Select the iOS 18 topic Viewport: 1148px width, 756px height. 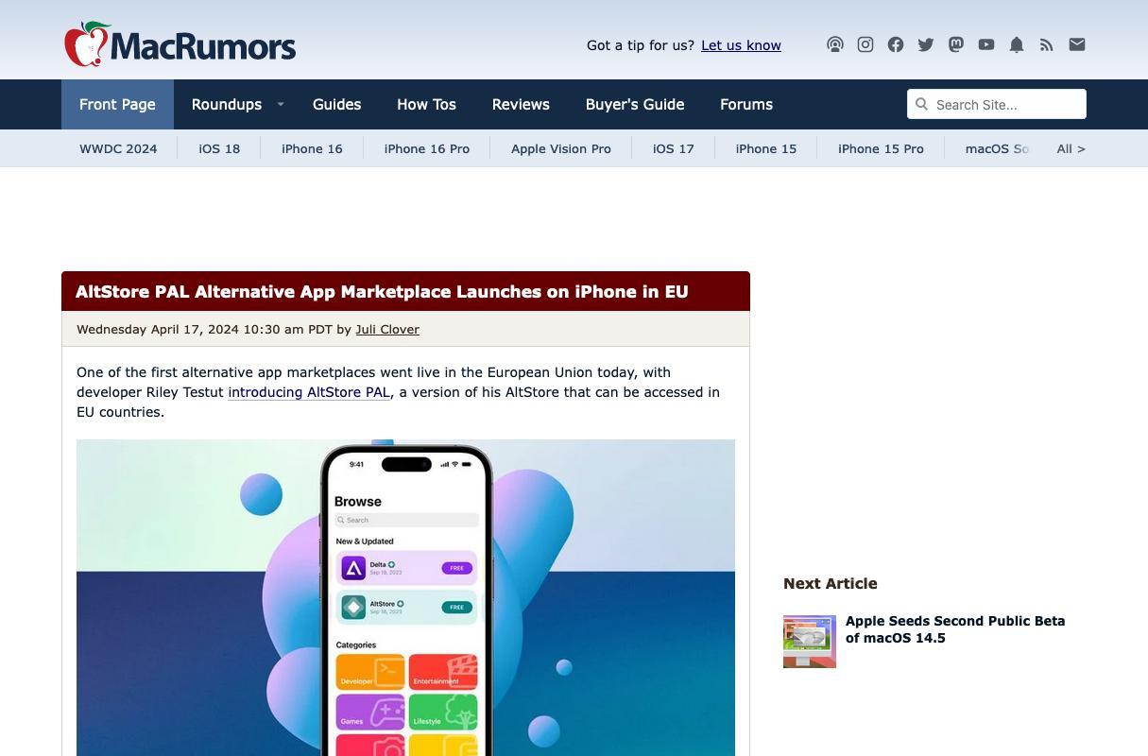(219, 148)
